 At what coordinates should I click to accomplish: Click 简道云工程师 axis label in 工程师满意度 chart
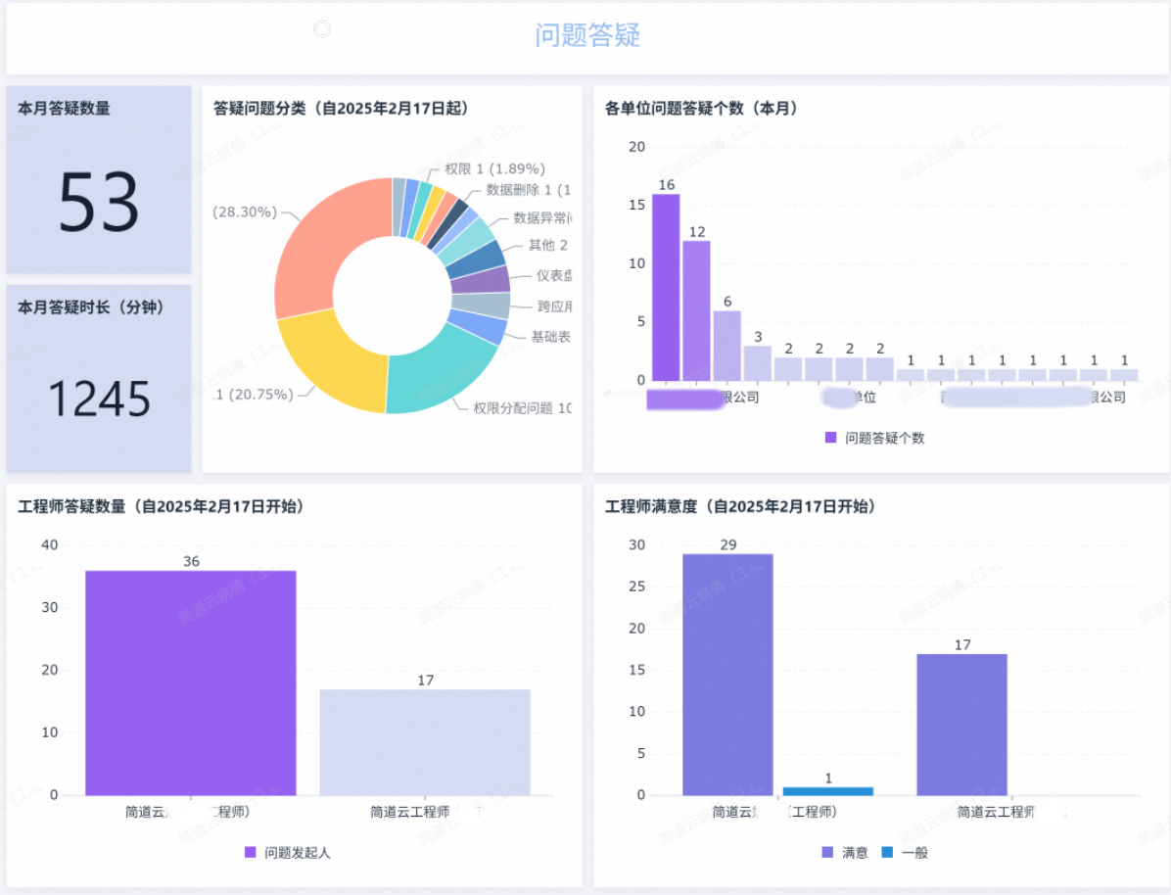[996, 812]
